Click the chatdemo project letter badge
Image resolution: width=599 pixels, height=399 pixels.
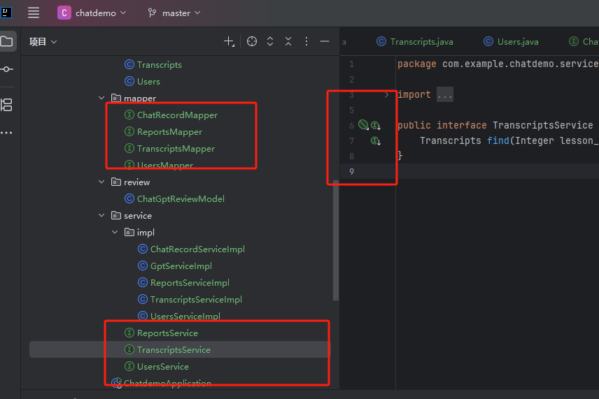click(x=64, y=13)
